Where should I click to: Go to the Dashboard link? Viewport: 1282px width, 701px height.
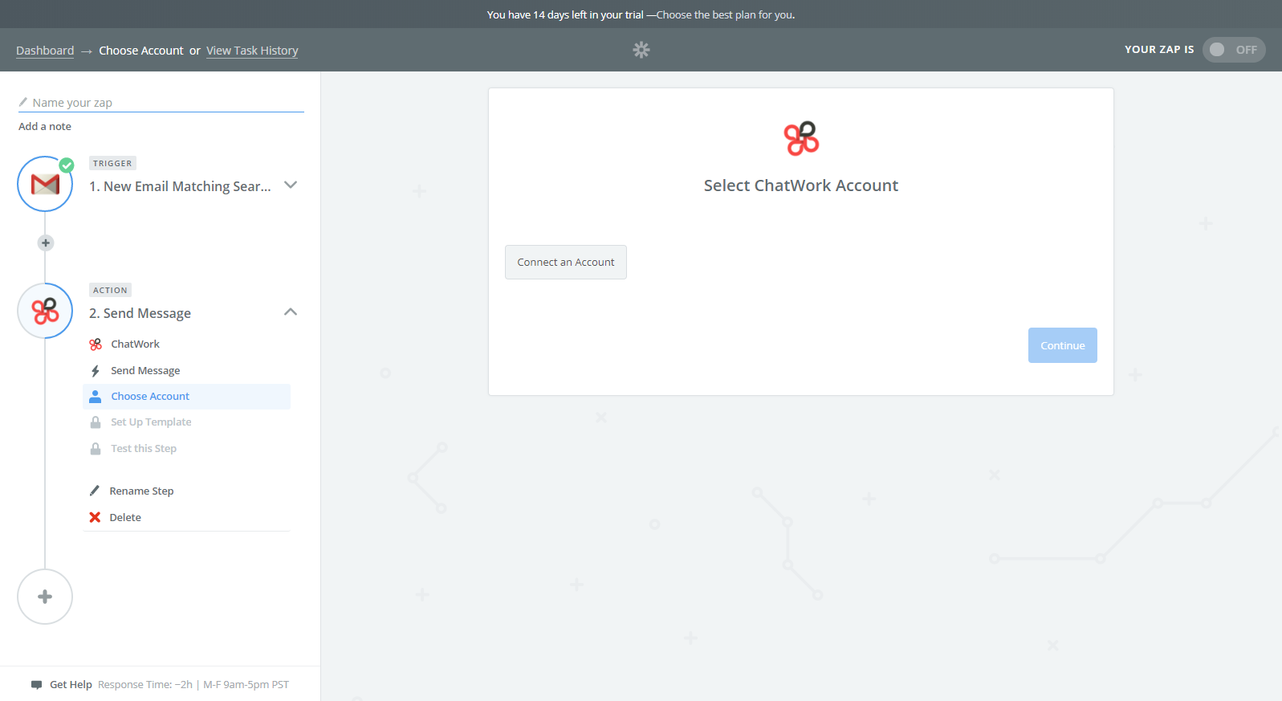(45, 51)
